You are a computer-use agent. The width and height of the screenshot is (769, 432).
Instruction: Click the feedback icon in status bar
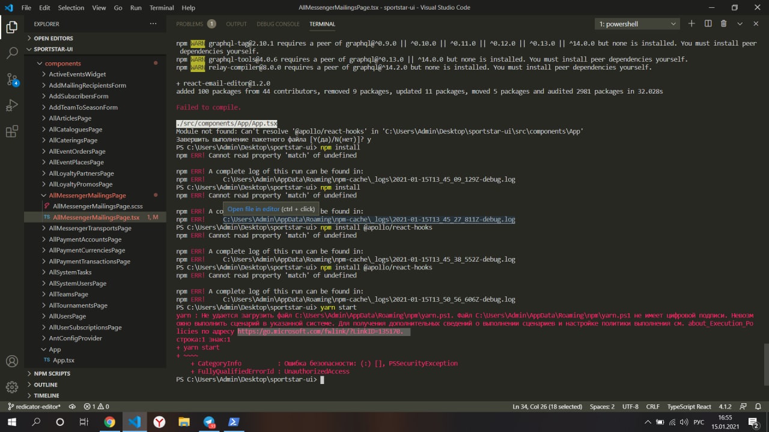click(743, 406)
